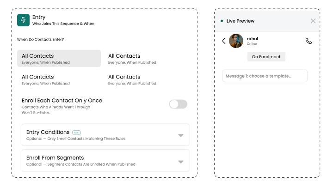Image resolution: width=333 pixels, height=187 pixels.
Task: Open rahul's round profile avatar
Action: pyautogui.click(x=236, y=41)
